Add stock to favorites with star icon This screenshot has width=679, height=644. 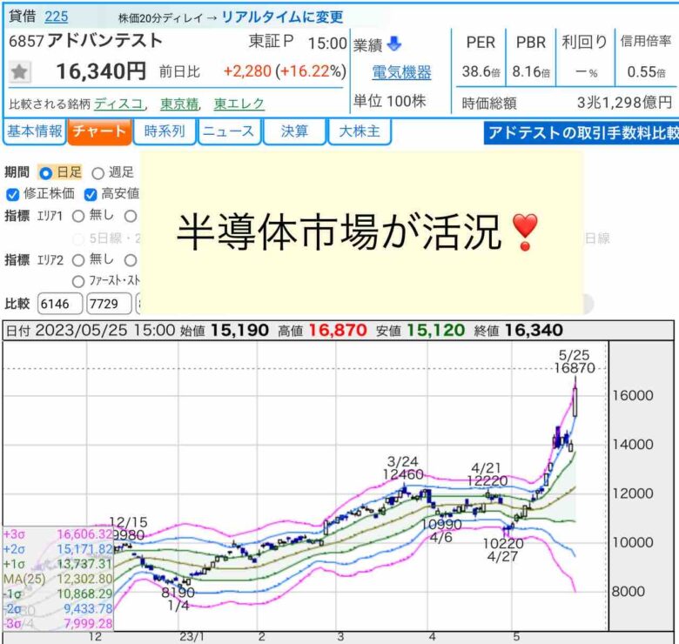tap(19, 72)
